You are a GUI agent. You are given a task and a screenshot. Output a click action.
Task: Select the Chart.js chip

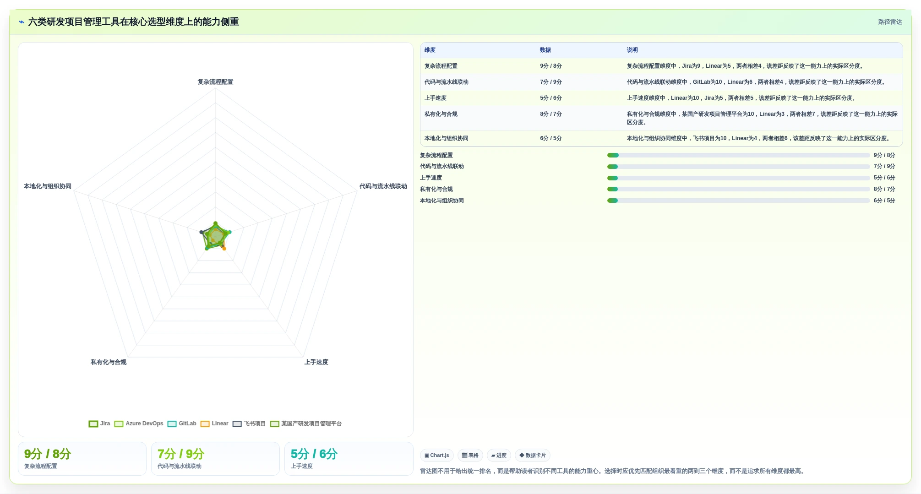coord(437,456)
